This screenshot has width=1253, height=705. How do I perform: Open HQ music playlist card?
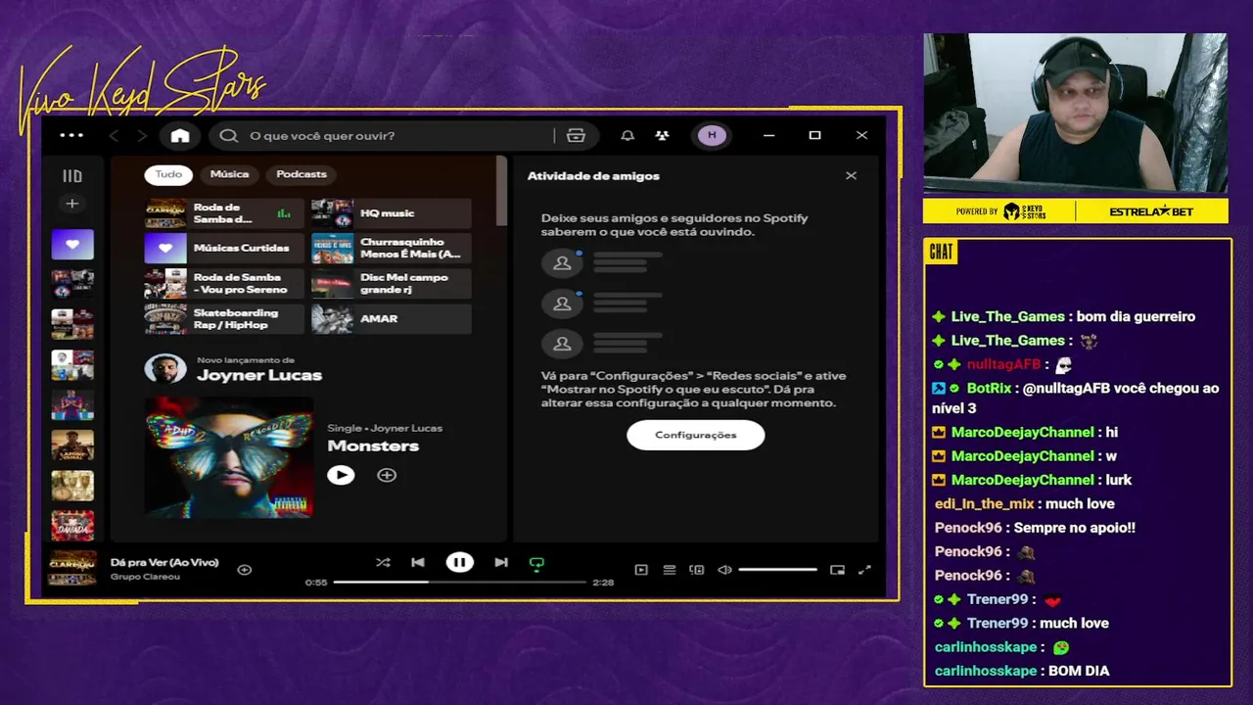click(391, 213)
